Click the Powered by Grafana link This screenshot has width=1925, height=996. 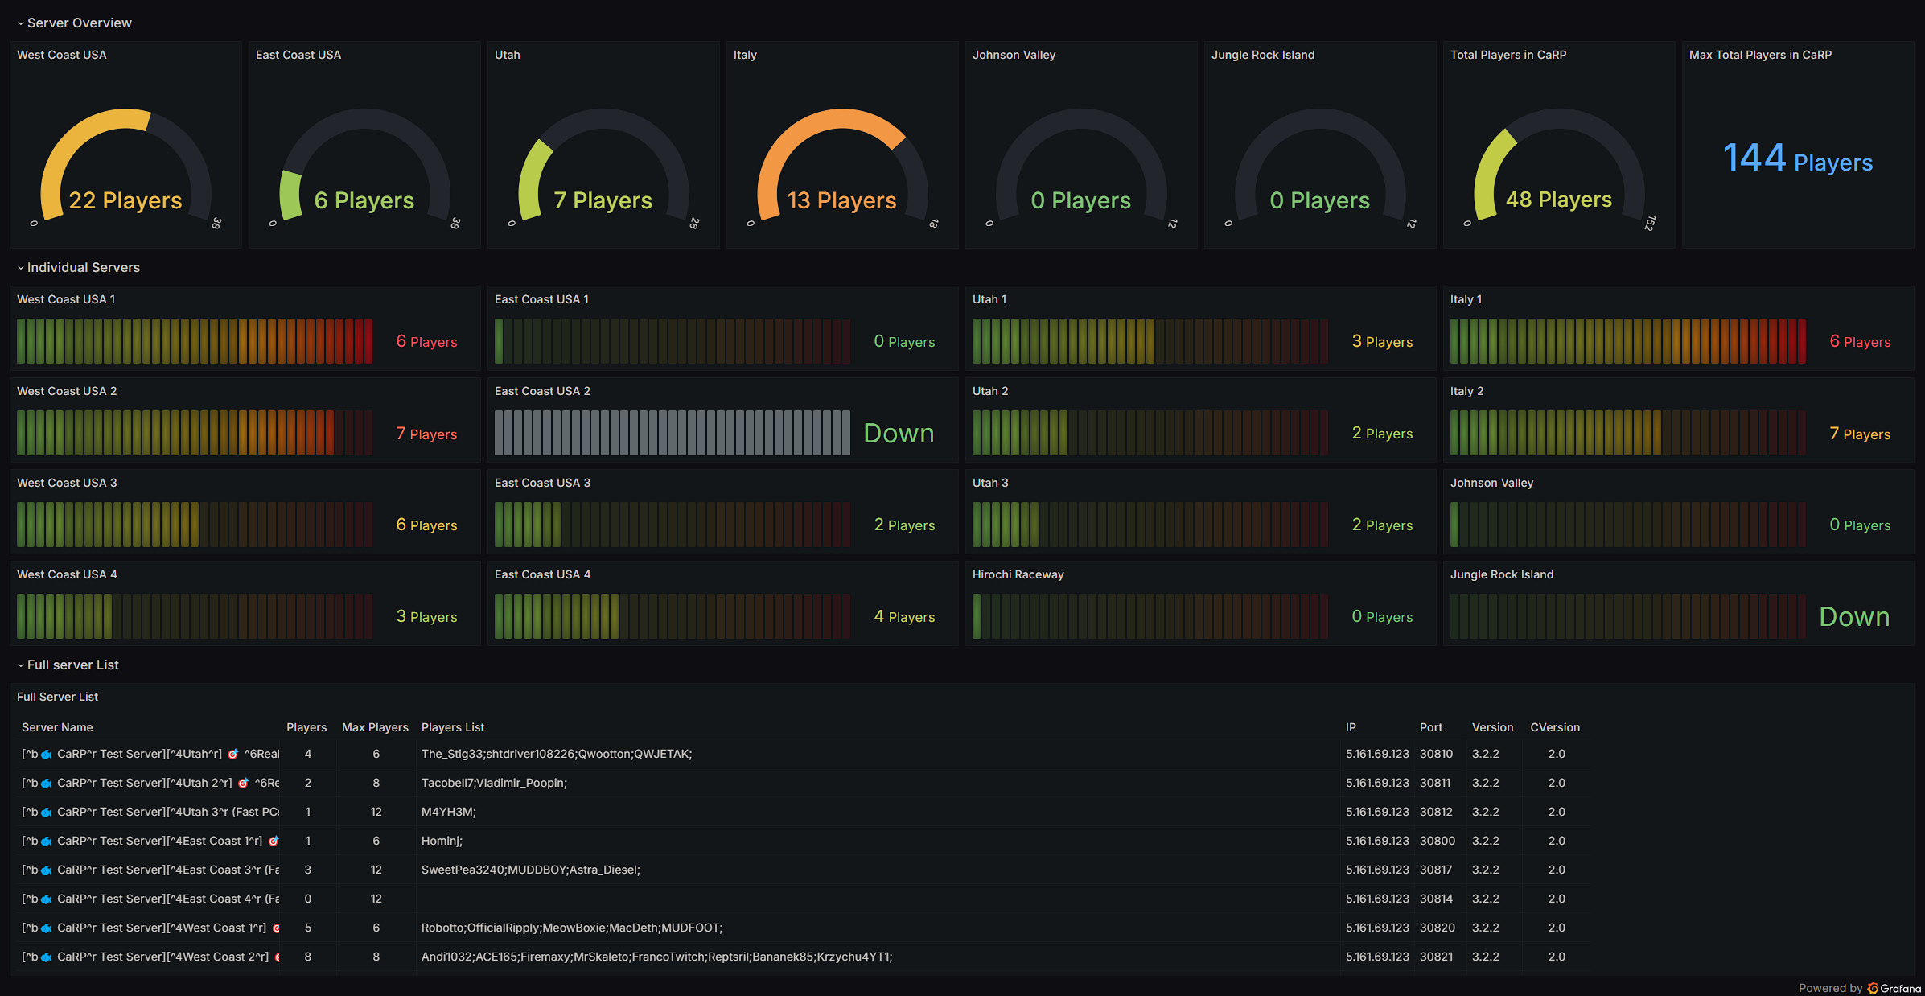(1859, 988)
